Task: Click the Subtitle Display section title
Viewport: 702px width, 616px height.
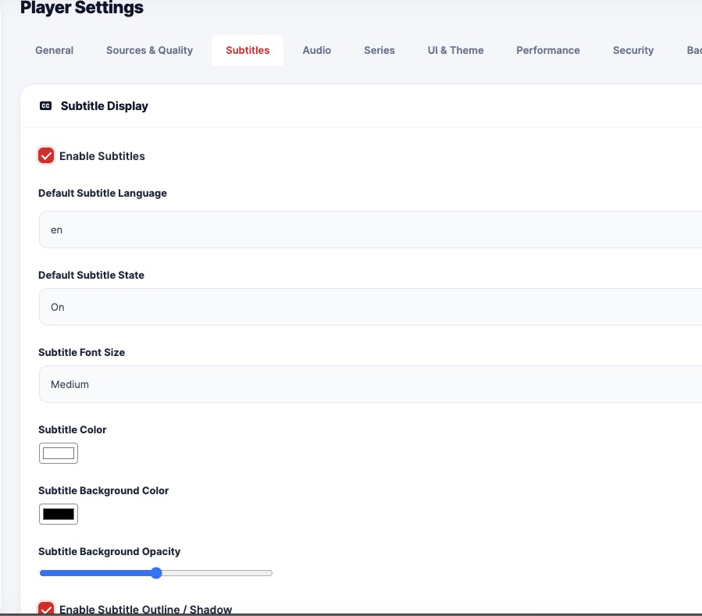Action: coord(105,106)
